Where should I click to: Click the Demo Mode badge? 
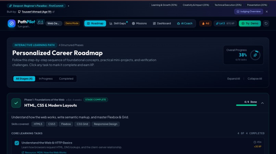(x=72, y=23)
